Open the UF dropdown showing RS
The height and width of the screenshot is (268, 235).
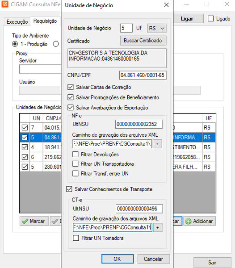point(157,28)
